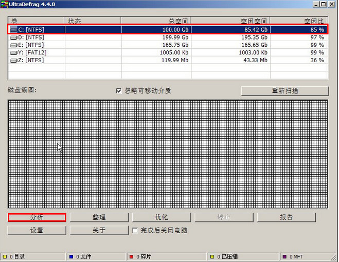Screen dimensions: 339x262
Task: Click the 优化 optimize button
Action: click(x=162, y=217)
